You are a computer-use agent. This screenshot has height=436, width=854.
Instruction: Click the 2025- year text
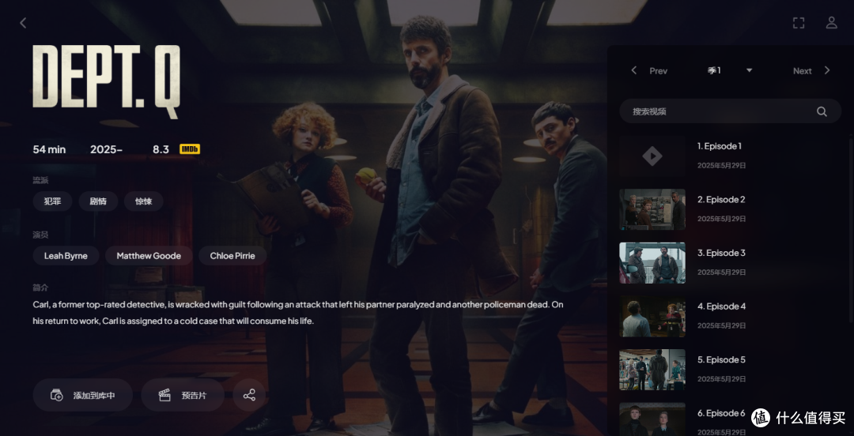click(x=106, y=149)
